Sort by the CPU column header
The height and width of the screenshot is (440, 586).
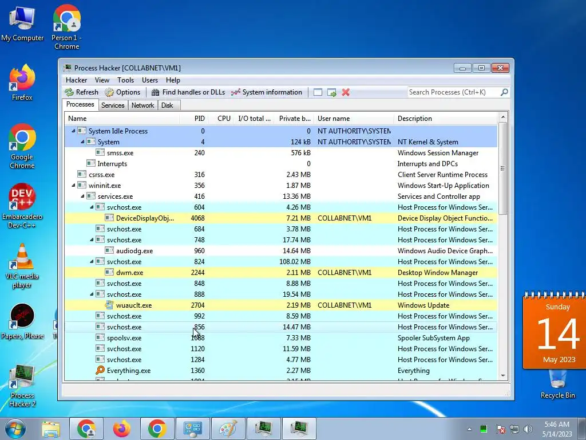pos(221,119)
